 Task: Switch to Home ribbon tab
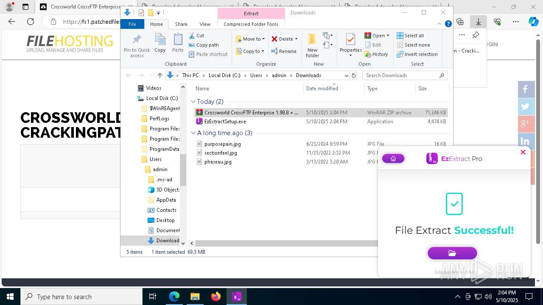point(157,24)
